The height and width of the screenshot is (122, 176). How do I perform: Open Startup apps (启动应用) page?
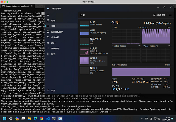pyautogui.click(x=62, y=37)
